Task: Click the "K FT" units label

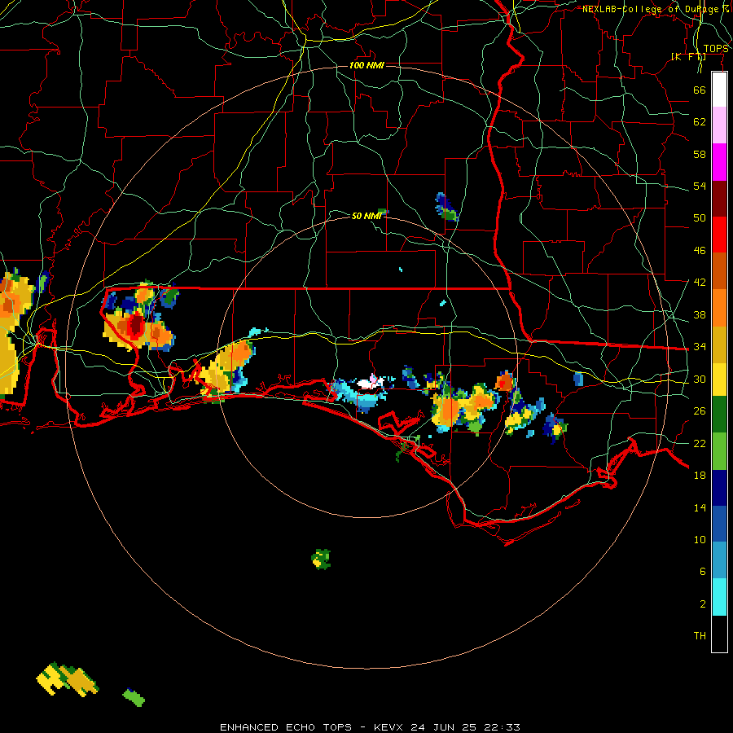Action: 688,56
